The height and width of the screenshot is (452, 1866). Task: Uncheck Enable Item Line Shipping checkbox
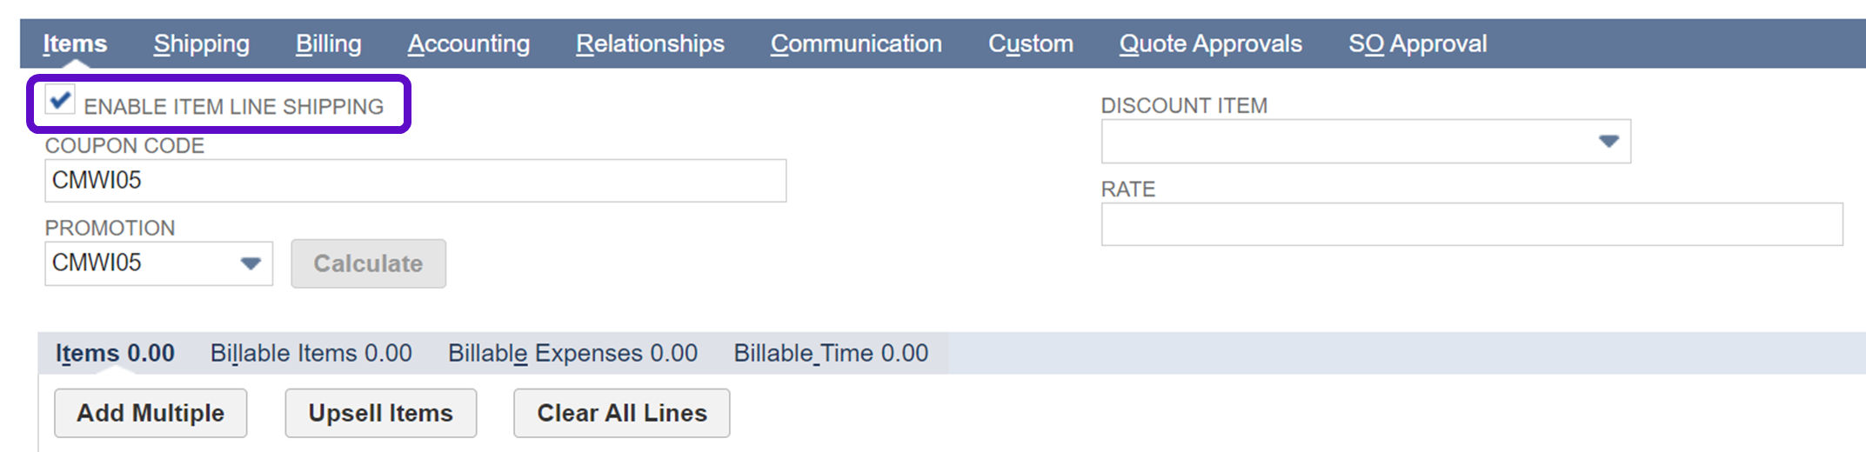pyautogui.click(x=60, y=100)
